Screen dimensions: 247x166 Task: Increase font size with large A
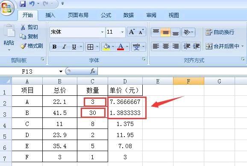pos(132,32)
